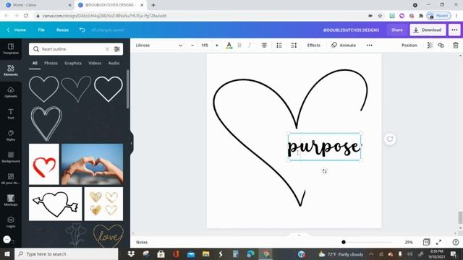Click the link icon in toolbar
Image resolution: width=463 pixels, height=260 pixels.
coord(441,45)
